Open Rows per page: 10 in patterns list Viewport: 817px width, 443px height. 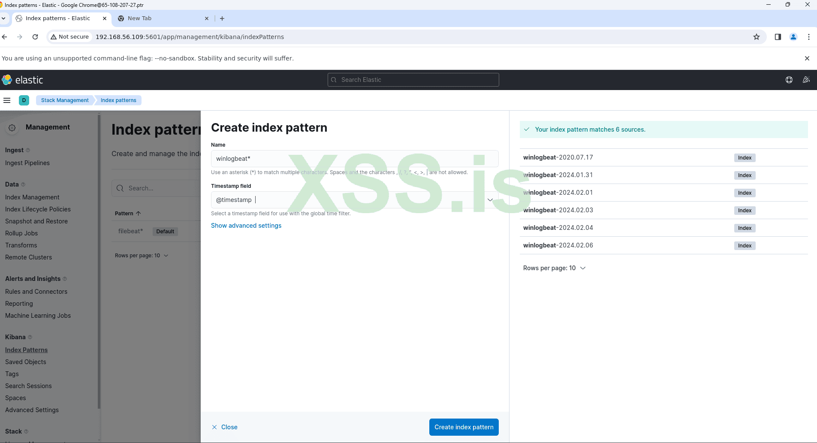pos(142,256)
